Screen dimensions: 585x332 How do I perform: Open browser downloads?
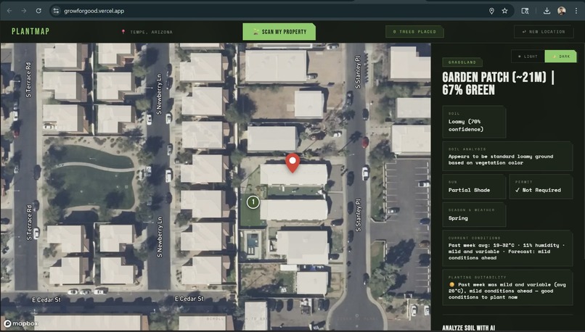(x=547, y=11)
